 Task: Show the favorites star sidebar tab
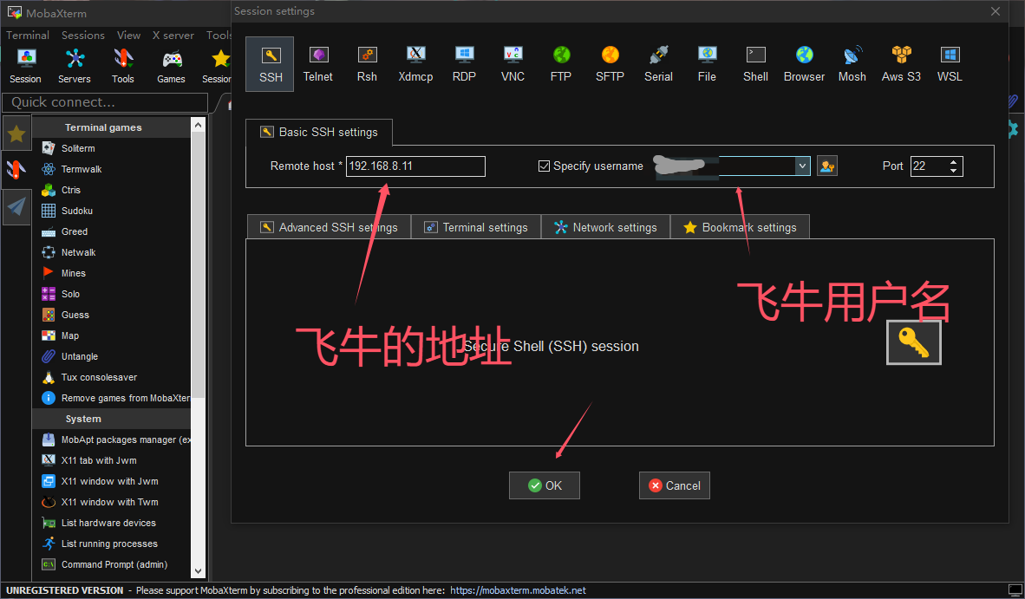click(16, 133)
